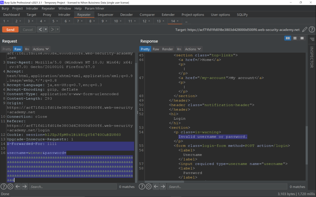Close Repeater tab 14
316x197 pixels.
(178, 21)
